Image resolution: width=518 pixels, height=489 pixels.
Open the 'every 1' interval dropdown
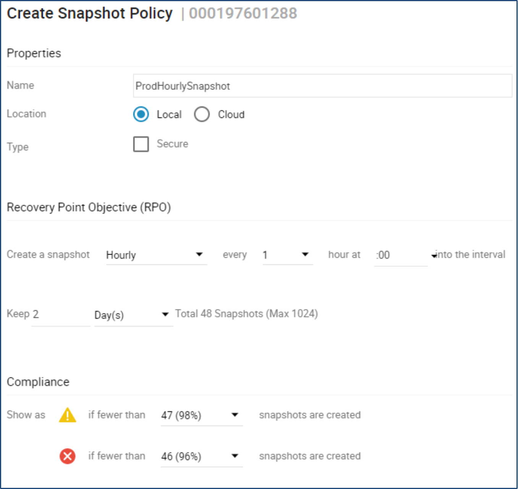click(288, 255)
